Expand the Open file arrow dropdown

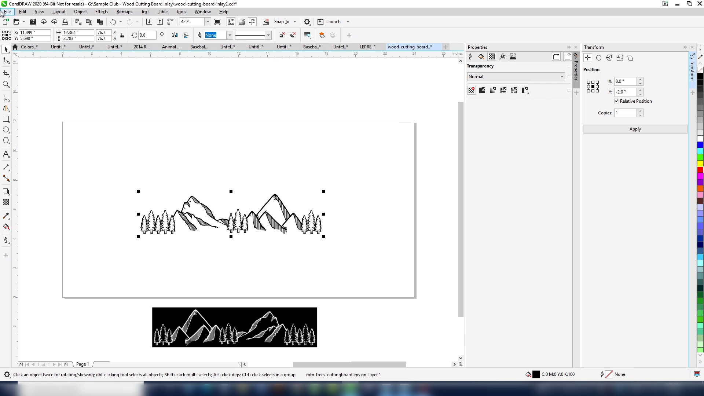click(x=24, y=22)
